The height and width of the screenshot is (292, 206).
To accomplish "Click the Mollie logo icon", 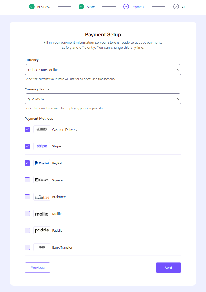I will click(x=42, y=214).
